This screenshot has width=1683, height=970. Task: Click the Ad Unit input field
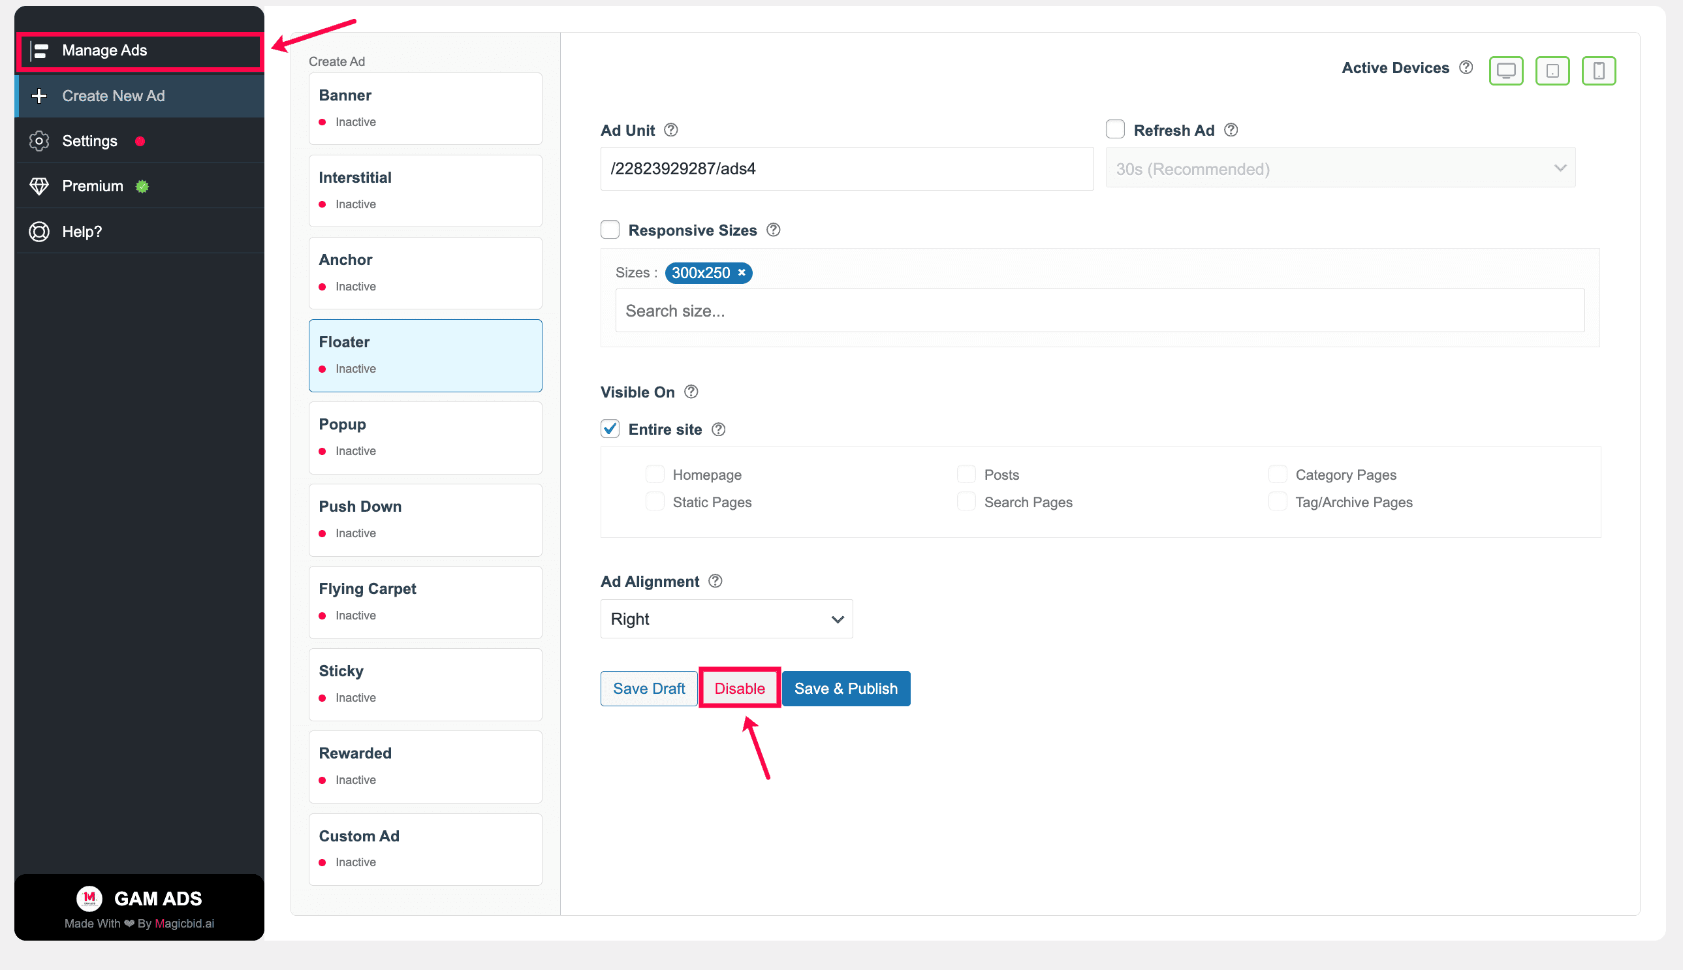pos(846,168)
